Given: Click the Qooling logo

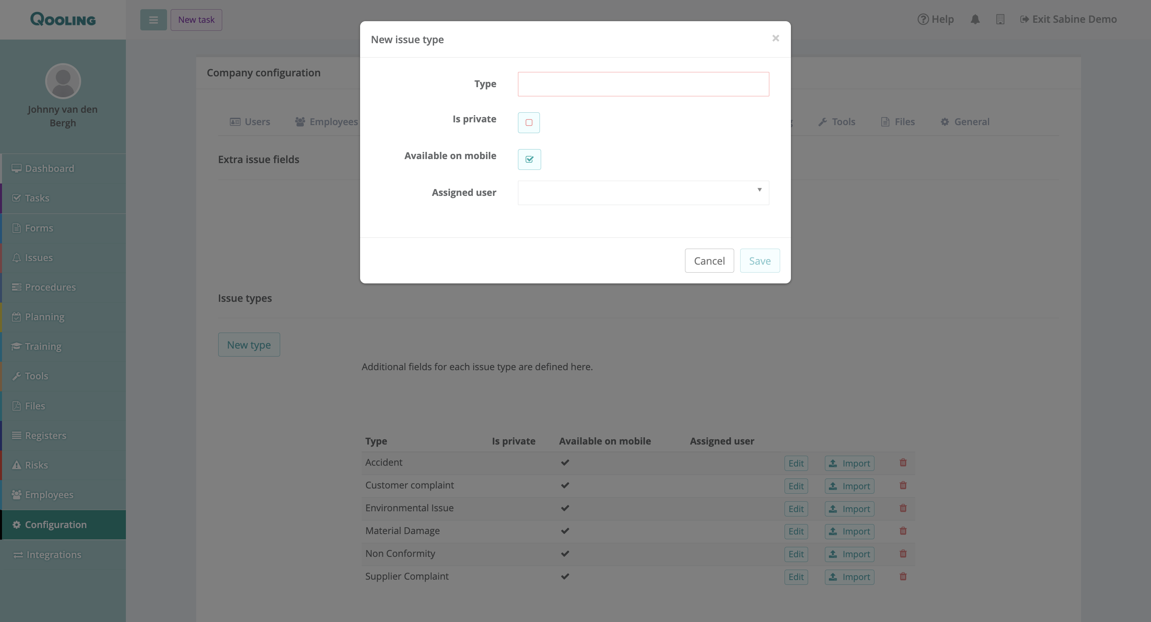Looking at the screenshot, I should click(63, 19).
